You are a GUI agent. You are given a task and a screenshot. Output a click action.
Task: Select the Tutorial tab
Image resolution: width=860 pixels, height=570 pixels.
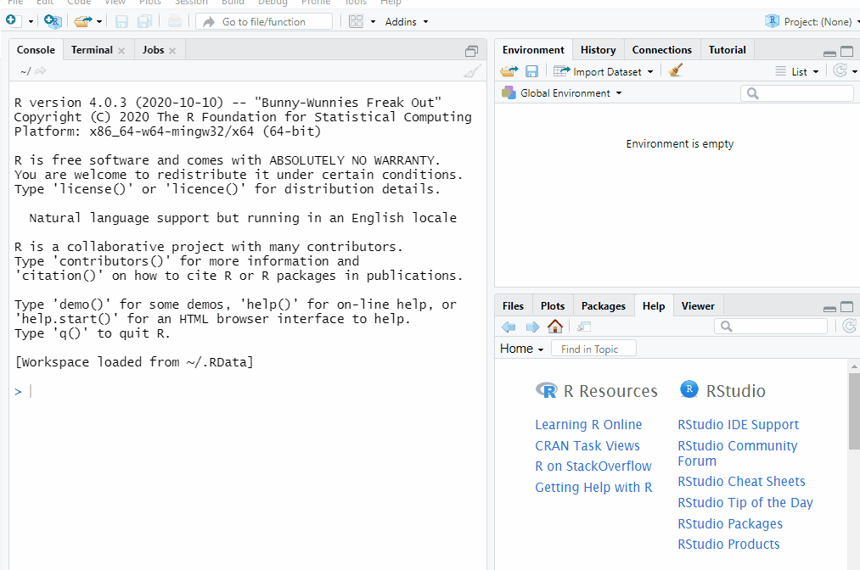pos(728,50)
